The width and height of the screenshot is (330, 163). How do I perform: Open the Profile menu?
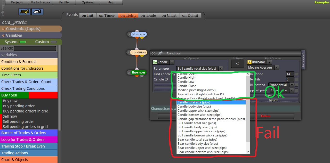pos(64,2)
